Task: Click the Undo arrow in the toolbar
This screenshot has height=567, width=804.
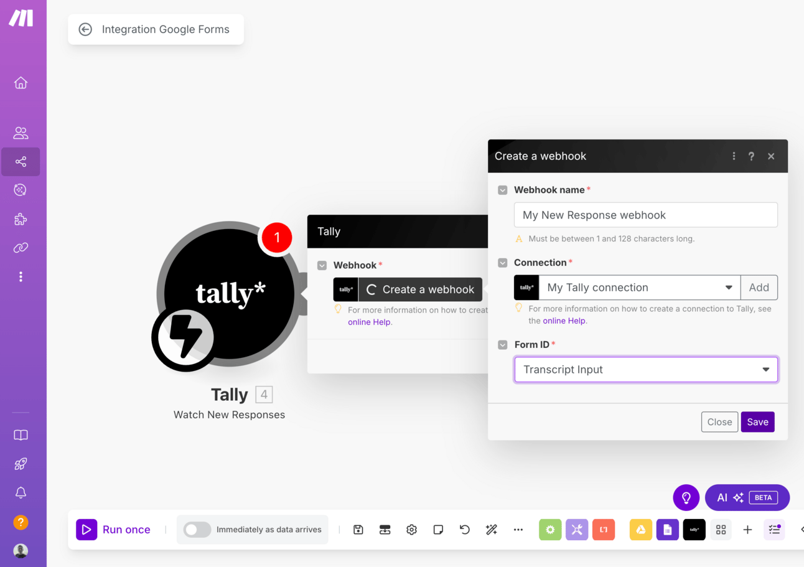Action: coord(465,530)
